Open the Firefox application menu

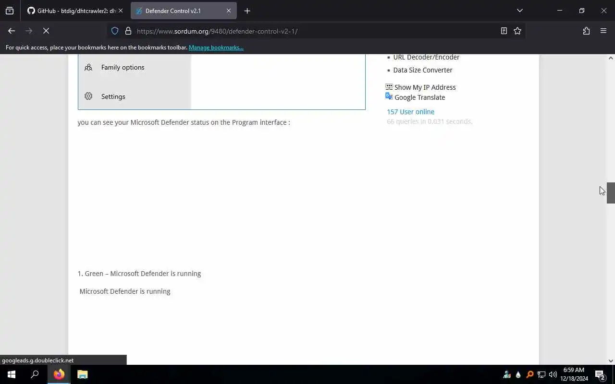pyautogui.click(x=603, y=31)
